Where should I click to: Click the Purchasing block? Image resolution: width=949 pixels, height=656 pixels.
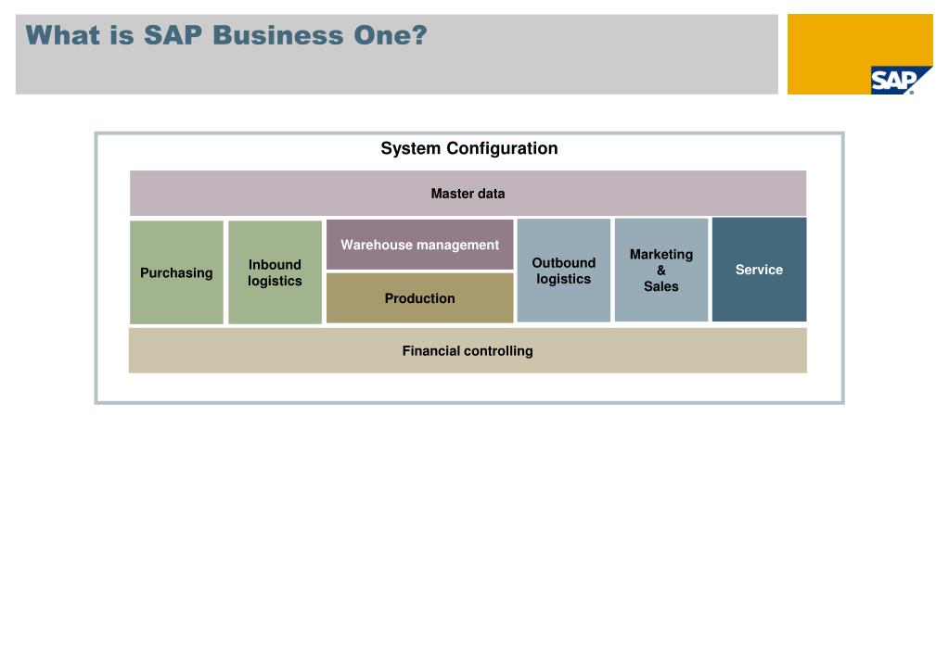tap(177, 272)
